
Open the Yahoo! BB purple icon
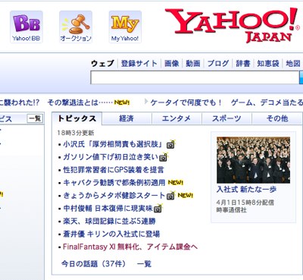(27, 27)
